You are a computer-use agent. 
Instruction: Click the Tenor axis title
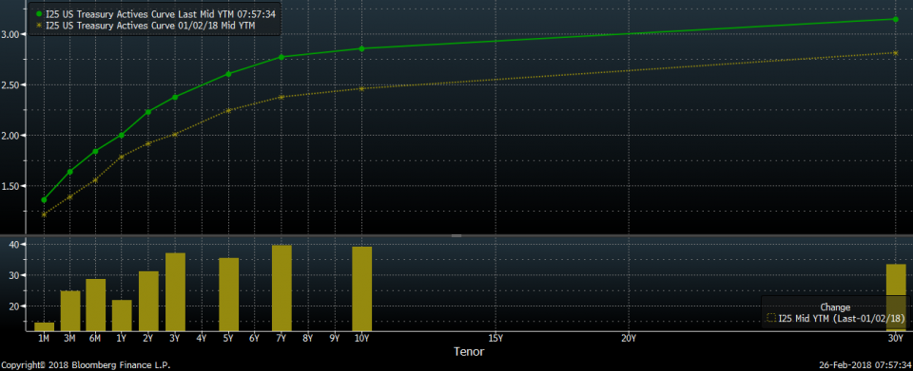coord(469,351)
